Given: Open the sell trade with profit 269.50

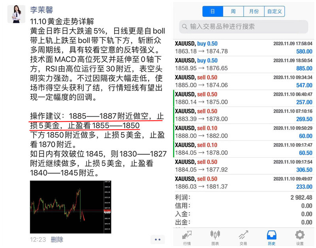Looking at the screenshot, I should [x=243, y=115].
